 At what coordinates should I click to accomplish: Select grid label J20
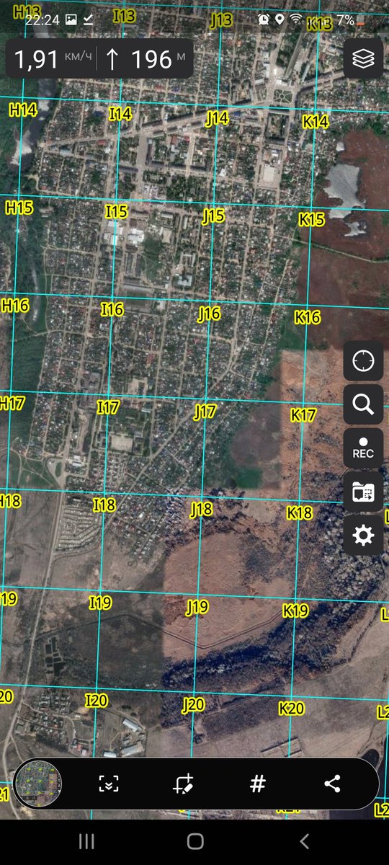(x=193, y=705)
